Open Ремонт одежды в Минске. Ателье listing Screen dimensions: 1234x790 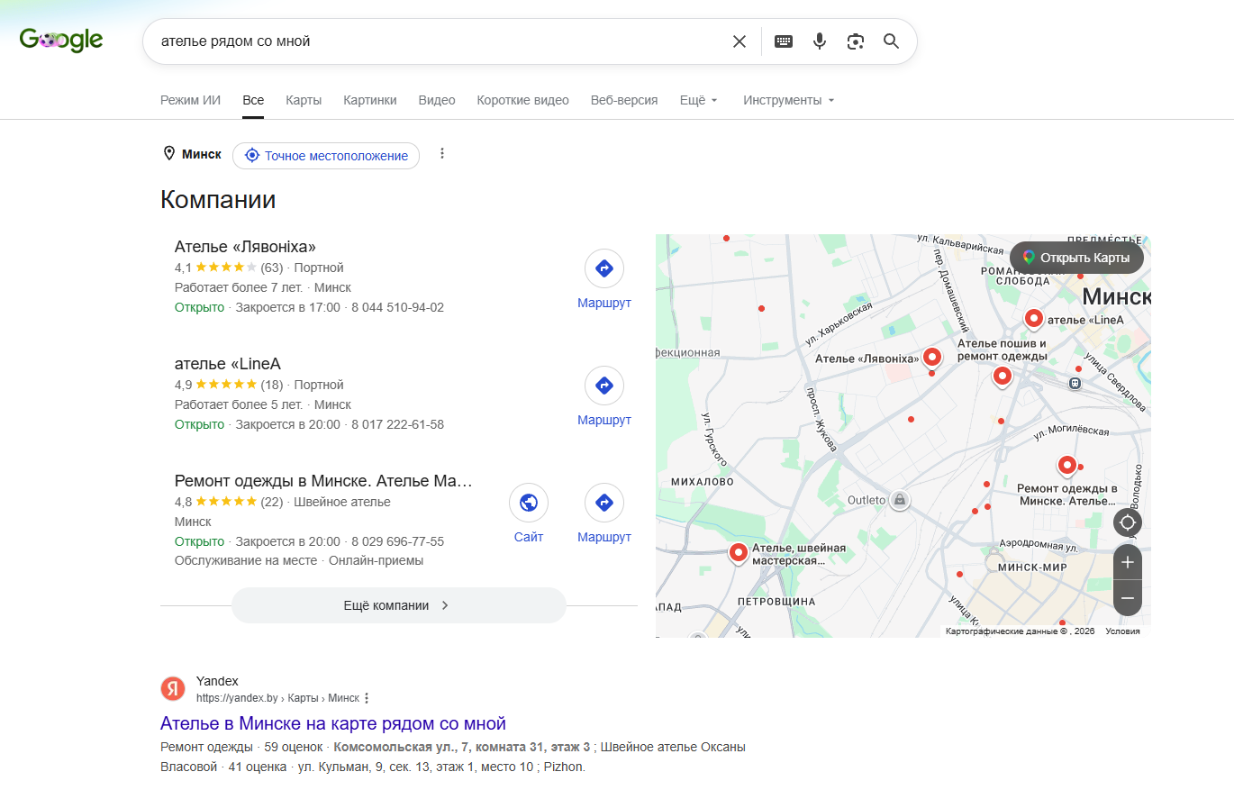(x=323, y=481)
